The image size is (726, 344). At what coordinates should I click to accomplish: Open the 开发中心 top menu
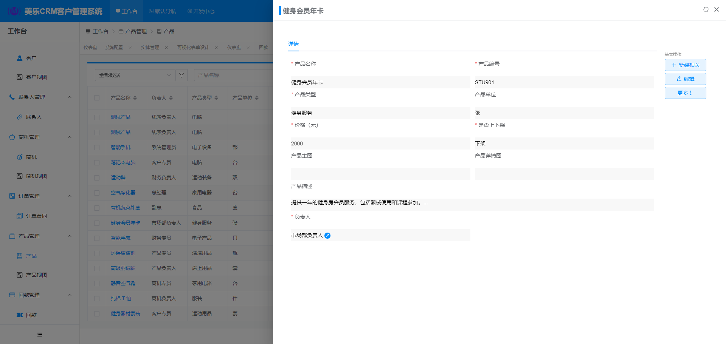[x=201, y=11]
